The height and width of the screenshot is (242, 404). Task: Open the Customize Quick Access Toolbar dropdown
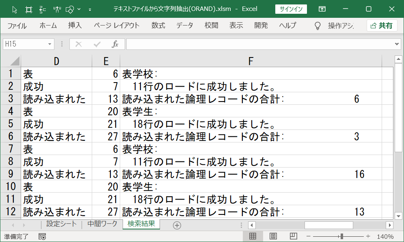pos(90,9)
